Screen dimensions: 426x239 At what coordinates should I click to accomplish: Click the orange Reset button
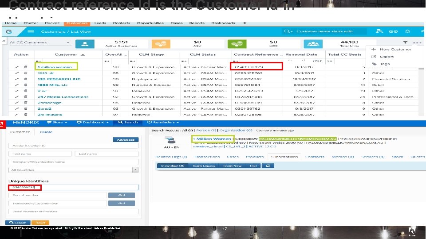pos(40,223)
